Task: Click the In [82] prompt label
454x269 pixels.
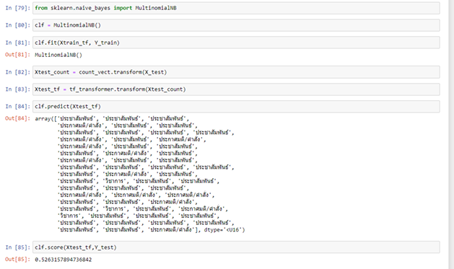Action: point(17,72)
